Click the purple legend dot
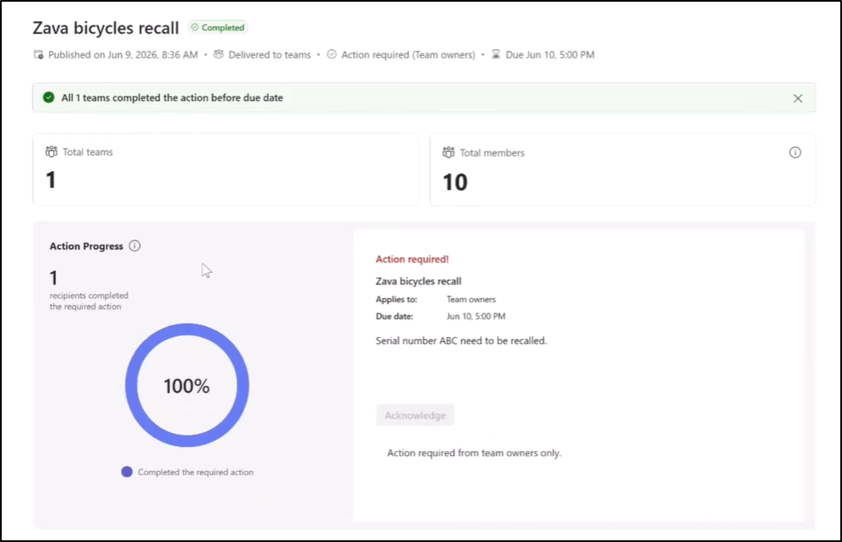Screen dimensions: 842x542 [x=127, y=472]
